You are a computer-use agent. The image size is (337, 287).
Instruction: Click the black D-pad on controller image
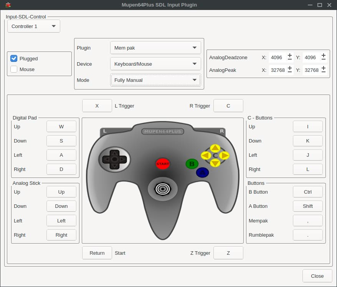tap(114, 159)
